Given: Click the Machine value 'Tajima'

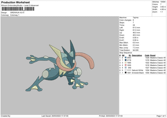Looking at the screenshot, I should click(x=136, y=18).
